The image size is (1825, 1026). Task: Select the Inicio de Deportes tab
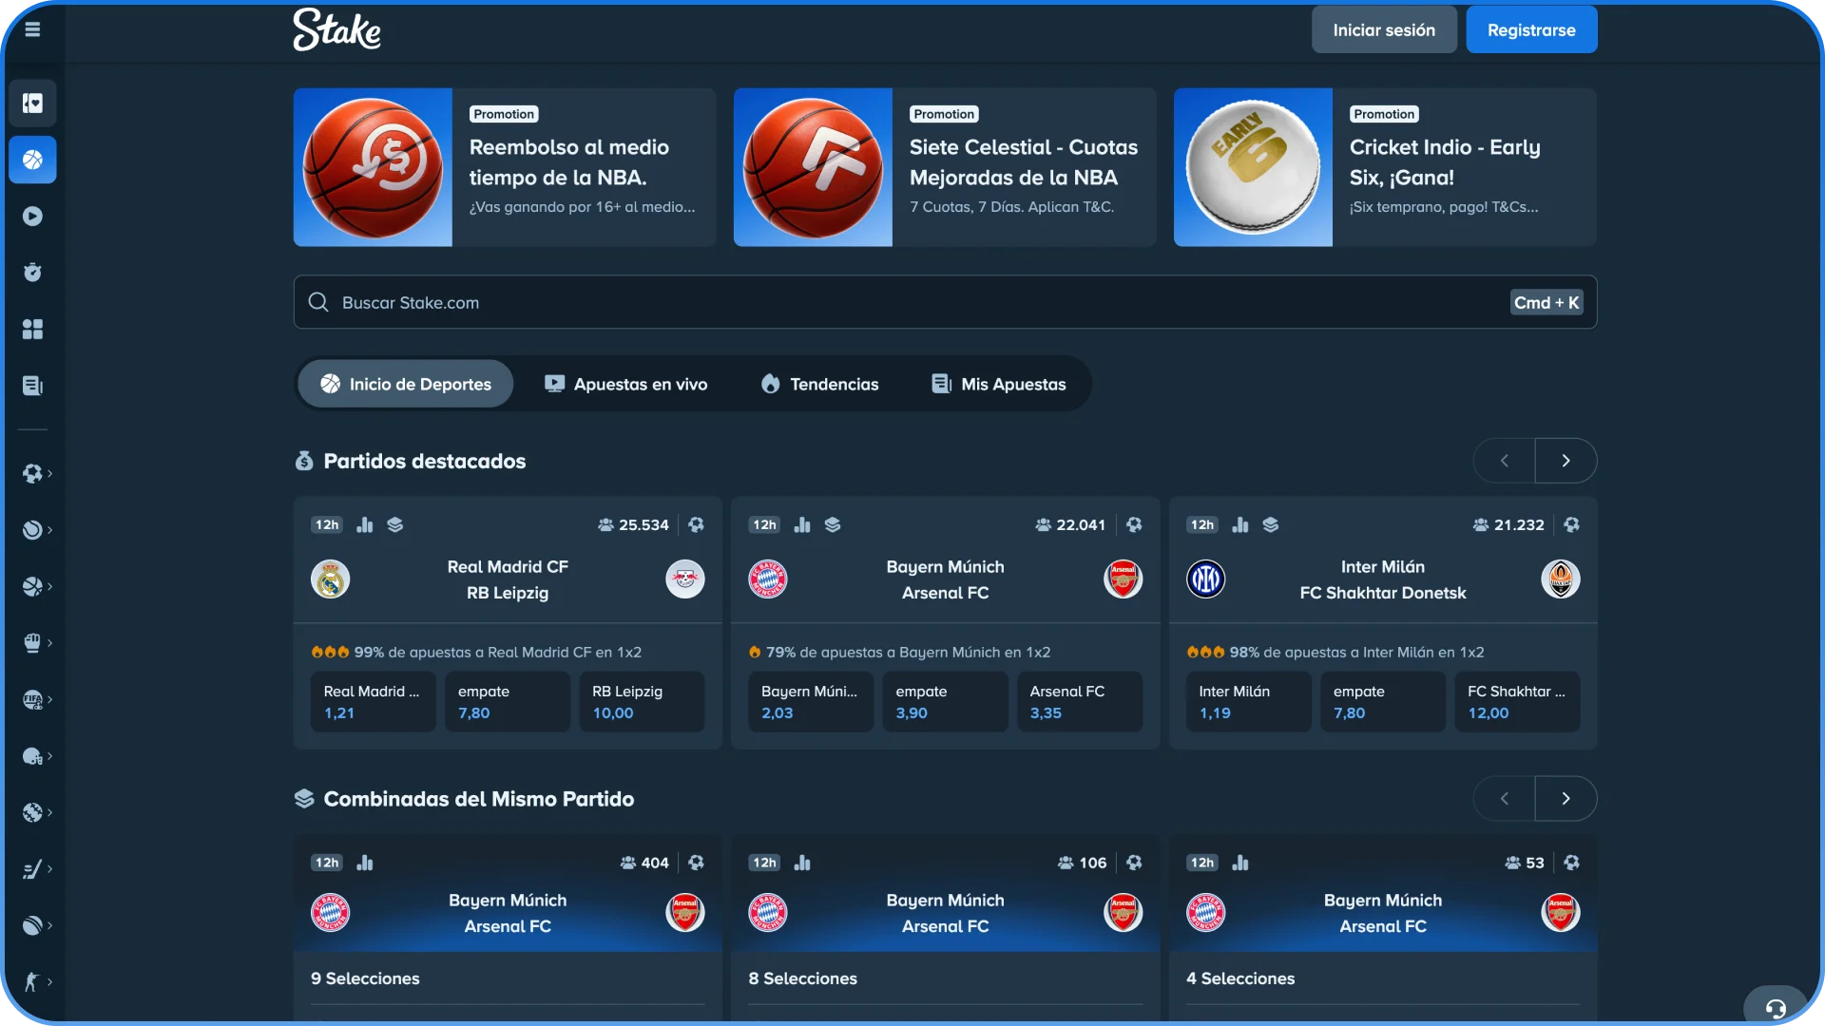coord(406,384)
